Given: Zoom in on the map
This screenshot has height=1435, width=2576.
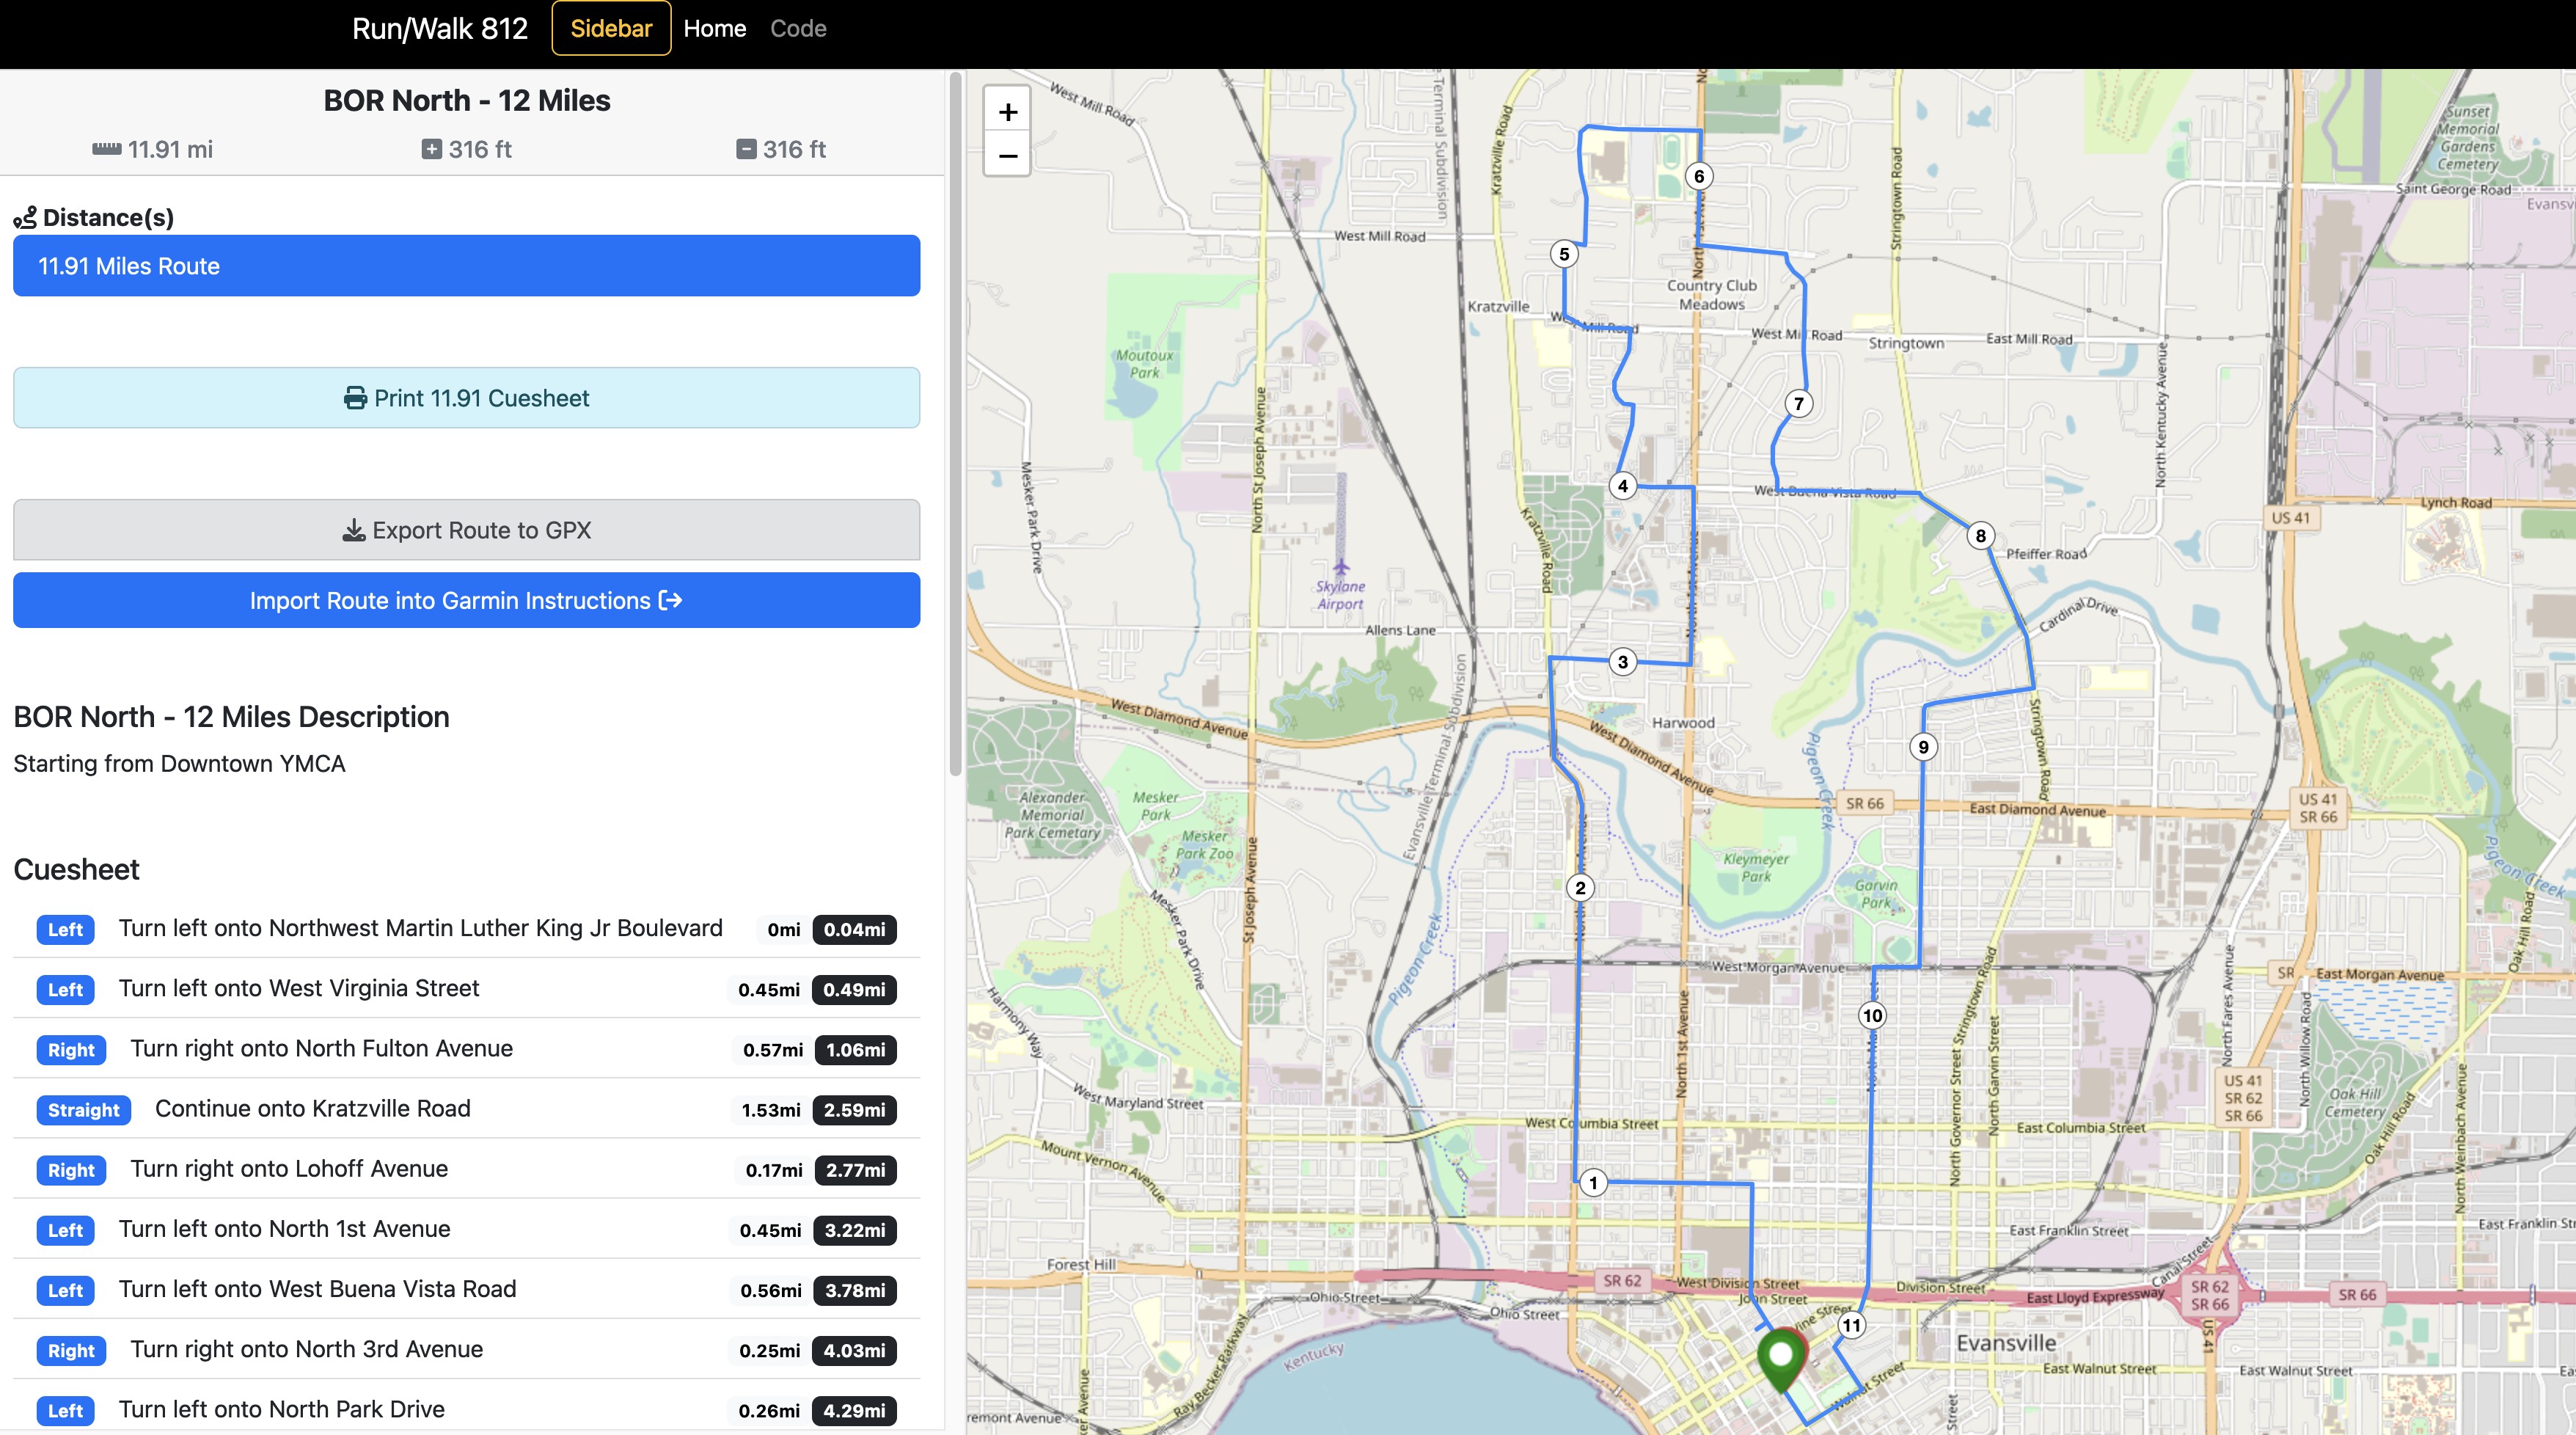Looking at the screenshot, I should click(x=1007, y=112).
